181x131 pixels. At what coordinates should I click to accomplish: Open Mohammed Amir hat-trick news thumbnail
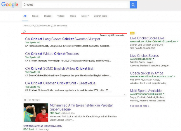(36, 113)
